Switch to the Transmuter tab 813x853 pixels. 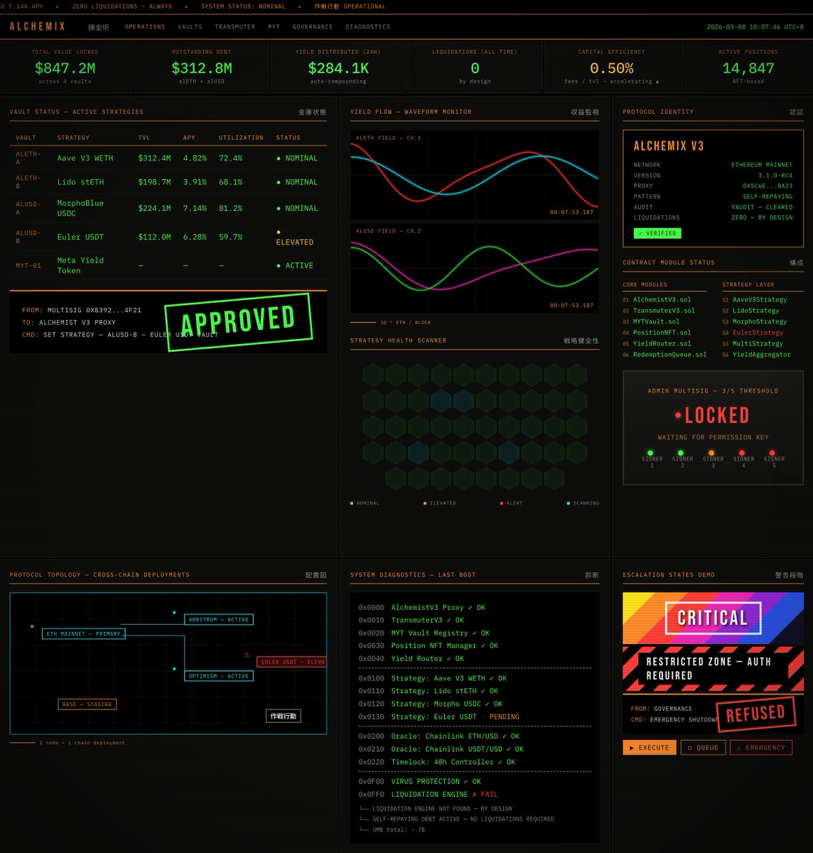click(x=235, y=27)
